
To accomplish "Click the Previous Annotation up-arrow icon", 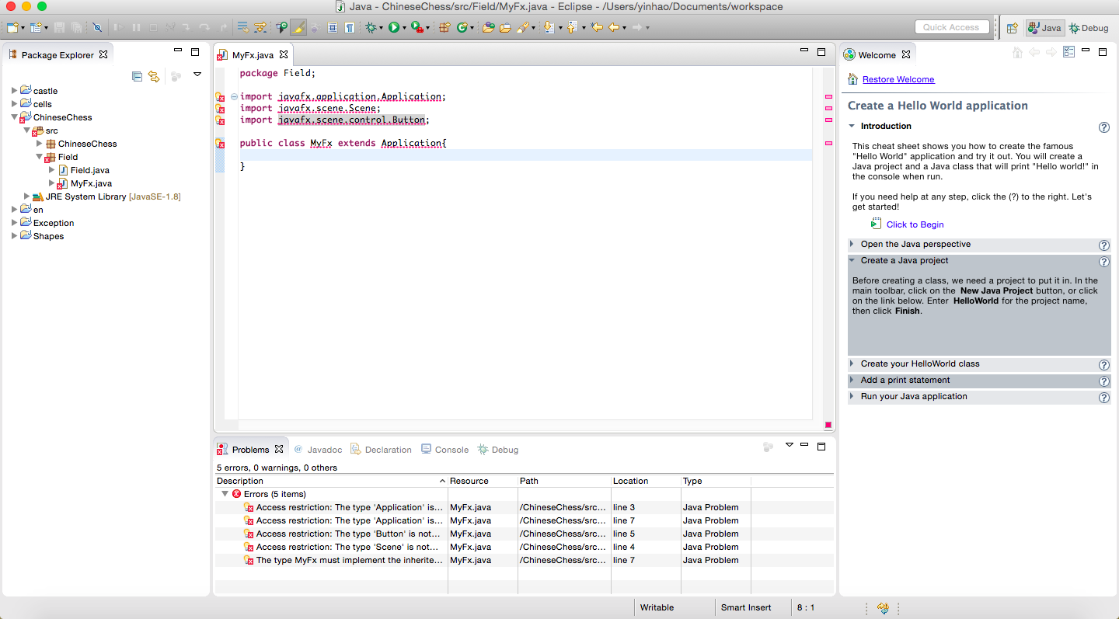I will 571,27.
